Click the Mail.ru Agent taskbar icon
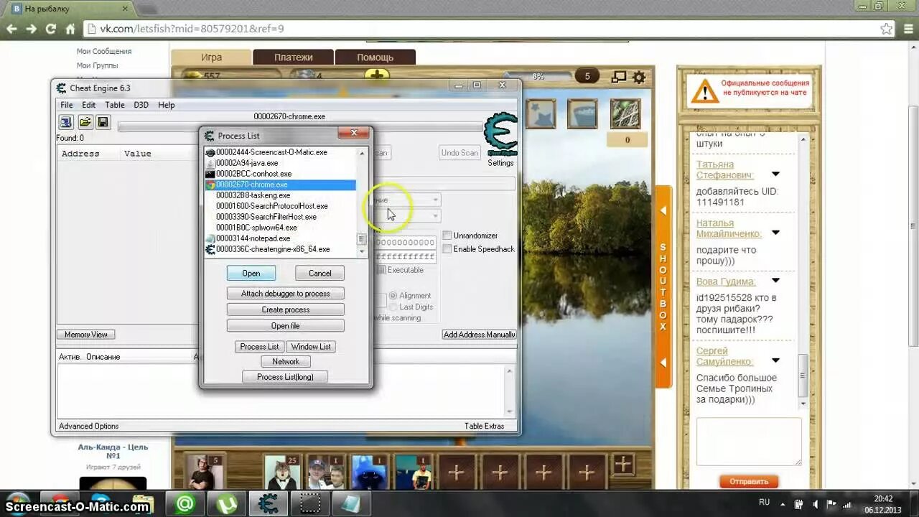 click(x=185, y=504)
